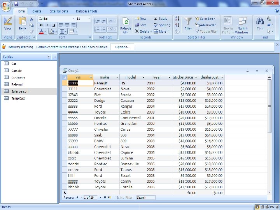Align text right in Font group
The image size is (280, 210).
[x=73, y=25]
